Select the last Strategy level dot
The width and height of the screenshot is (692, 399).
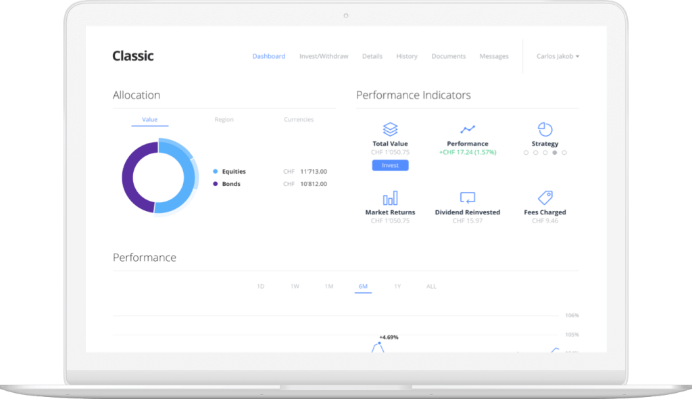click(564, 153)
